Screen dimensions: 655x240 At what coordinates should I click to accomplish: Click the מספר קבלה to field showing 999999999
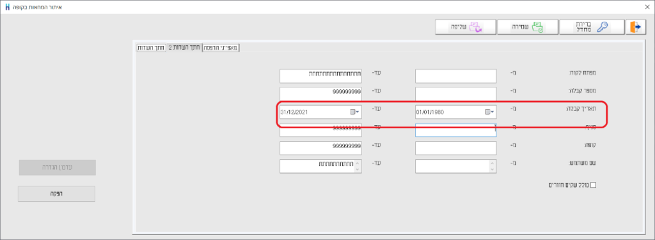pyautogui.click(x=320, y=94)
